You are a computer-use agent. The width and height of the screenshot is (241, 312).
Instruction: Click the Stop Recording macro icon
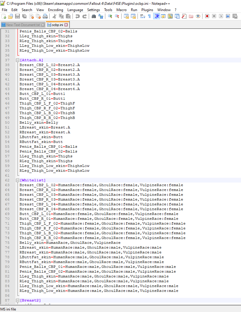(214, 16)
